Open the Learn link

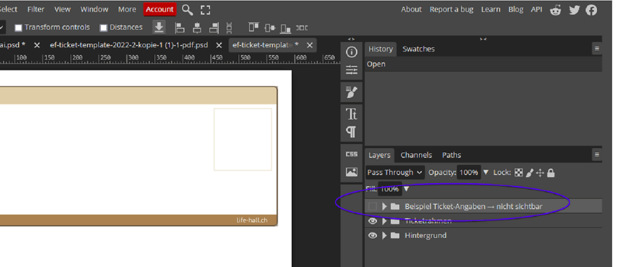point(491,9)
